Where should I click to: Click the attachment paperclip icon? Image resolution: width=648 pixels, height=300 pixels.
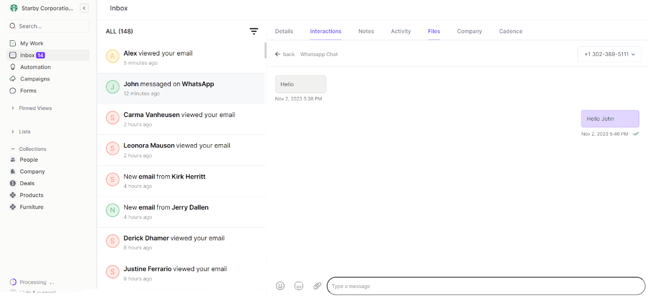click(317, 286)
